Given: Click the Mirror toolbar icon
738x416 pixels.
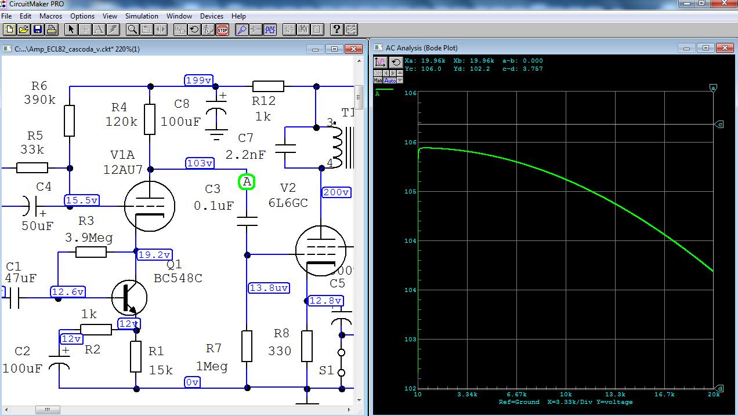Looking at the screenshot, I should point(161,30).
